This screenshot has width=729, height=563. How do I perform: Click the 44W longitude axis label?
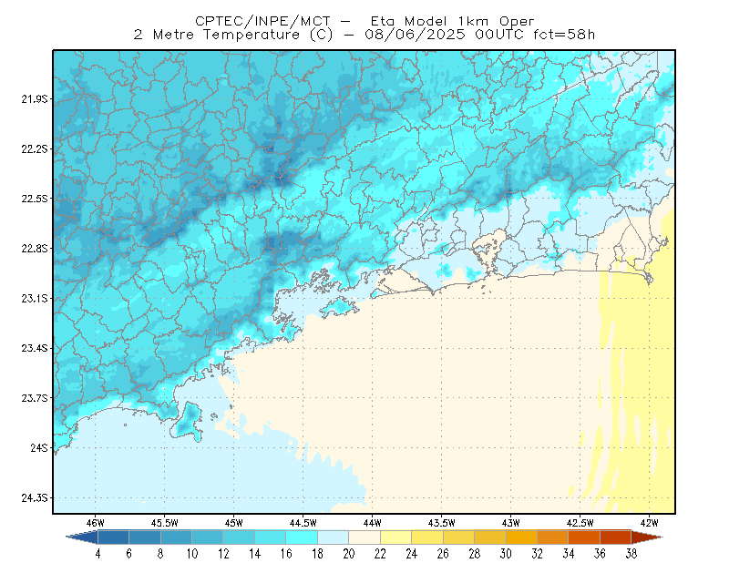click(x=372, y=523)
